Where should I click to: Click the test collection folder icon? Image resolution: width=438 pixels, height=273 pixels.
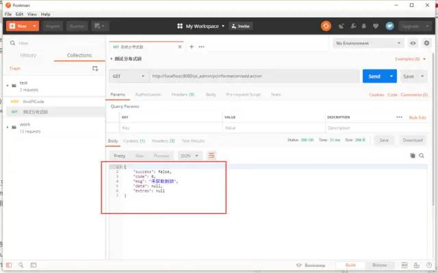(x=14, y=86)
